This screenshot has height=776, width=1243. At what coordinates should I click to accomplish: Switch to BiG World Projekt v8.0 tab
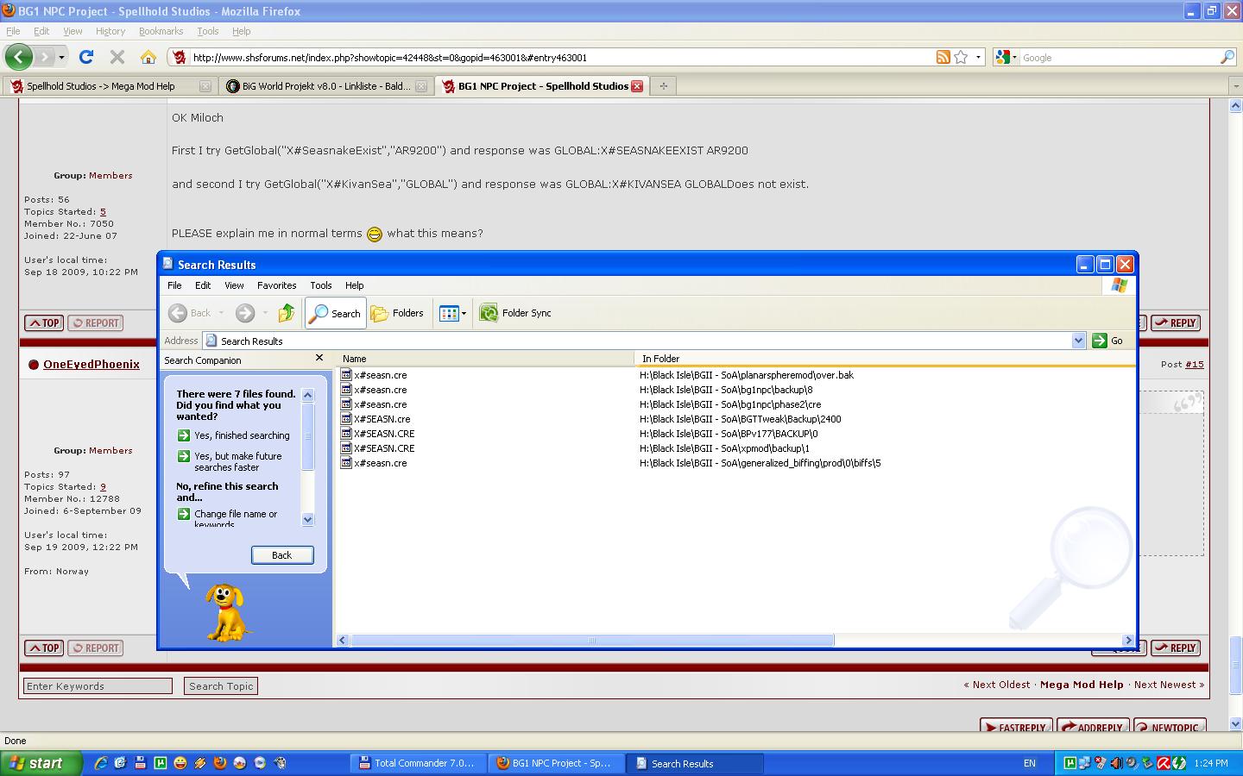[325, 85]
